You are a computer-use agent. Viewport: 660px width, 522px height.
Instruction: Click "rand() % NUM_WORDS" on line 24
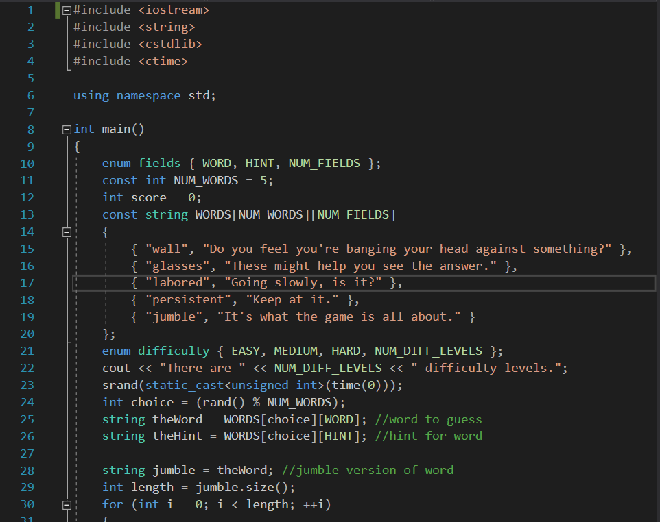point(268,403)
